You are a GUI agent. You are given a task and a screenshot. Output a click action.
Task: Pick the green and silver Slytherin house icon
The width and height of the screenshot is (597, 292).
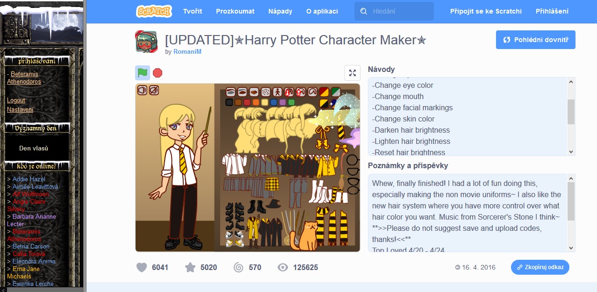[336, 92]
